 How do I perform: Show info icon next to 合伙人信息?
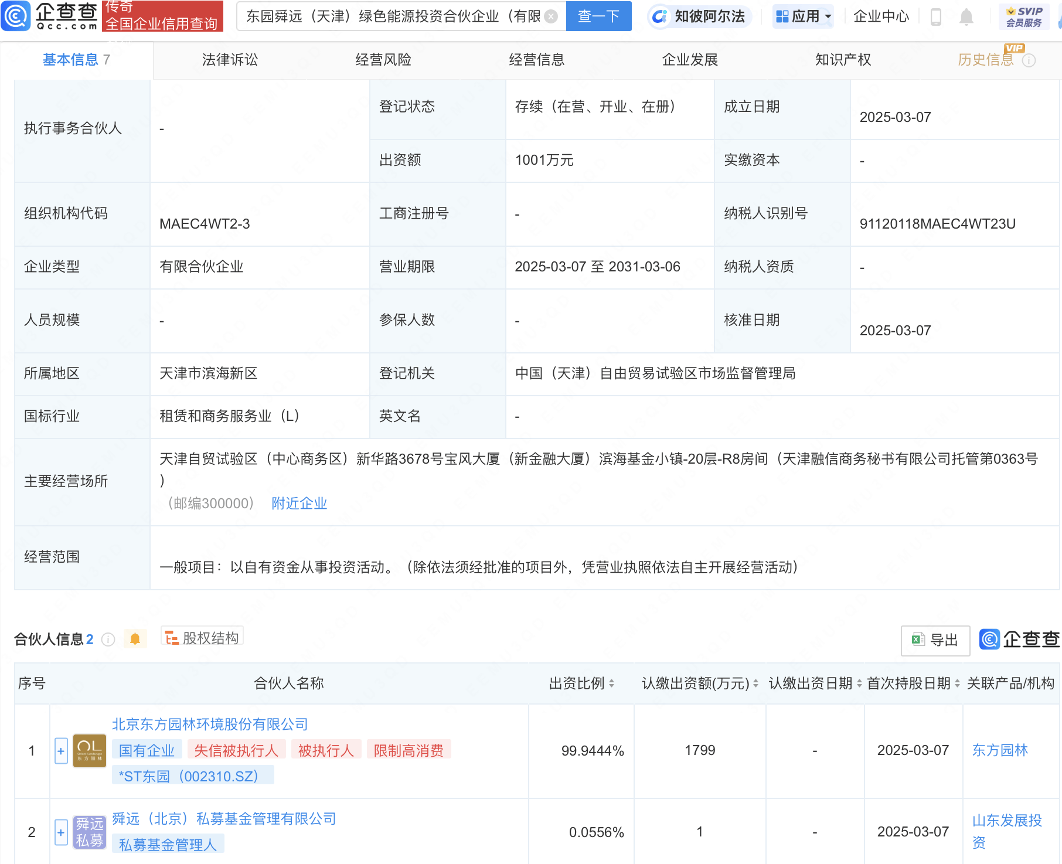point(108,640)
